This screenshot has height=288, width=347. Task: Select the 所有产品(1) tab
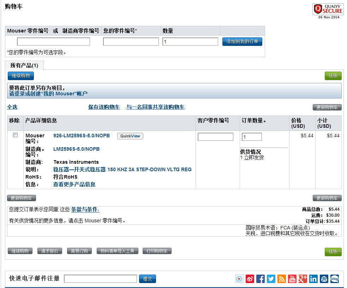pyautogui.click(x=24, y=66)
